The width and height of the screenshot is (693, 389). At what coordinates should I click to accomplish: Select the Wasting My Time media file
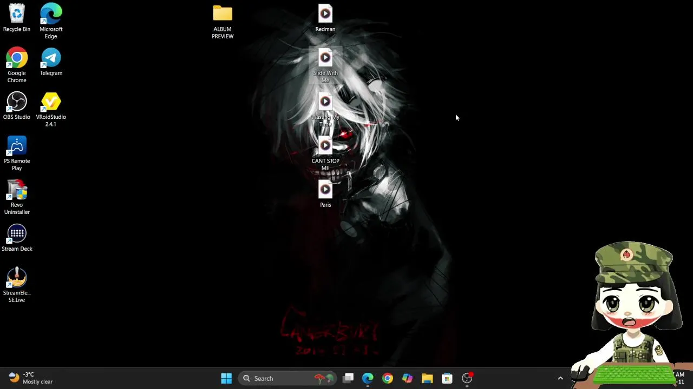click(325, 110)
